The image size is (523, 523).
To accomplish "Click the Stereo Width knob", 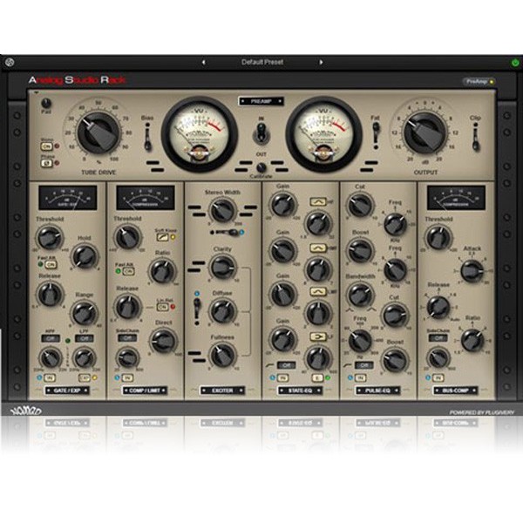I will tap(222, 210).
